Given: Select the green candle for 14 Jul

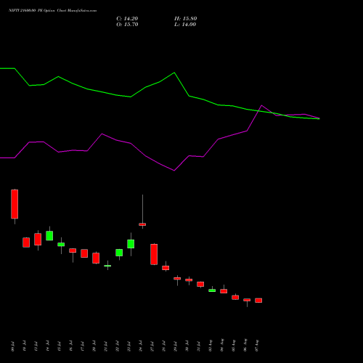Looking at the screenshot, I should coord(49,235).
